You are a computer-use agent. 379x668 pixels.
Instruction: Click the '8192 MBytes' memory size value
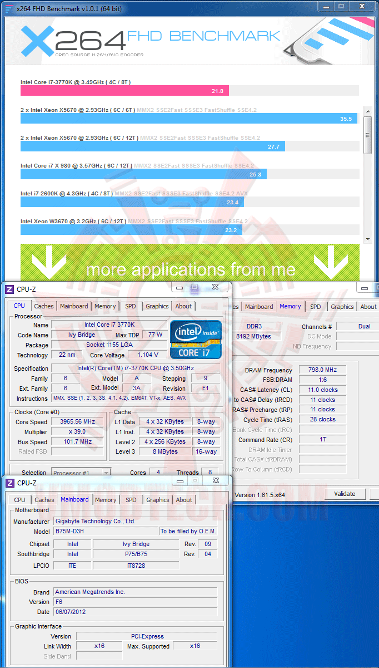point(257,336)
